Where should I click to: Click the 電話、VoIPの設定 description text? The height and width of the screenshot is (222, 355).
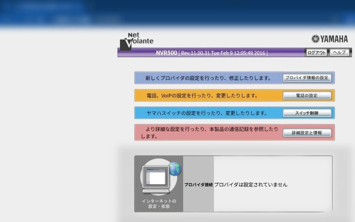coord(202,96)
